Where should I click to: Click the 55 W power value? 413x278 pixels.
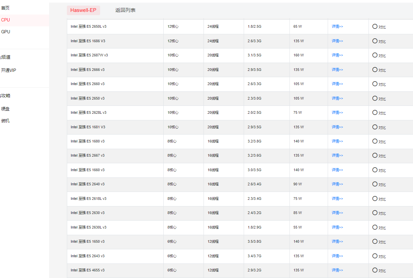click(x=298, y=227)
